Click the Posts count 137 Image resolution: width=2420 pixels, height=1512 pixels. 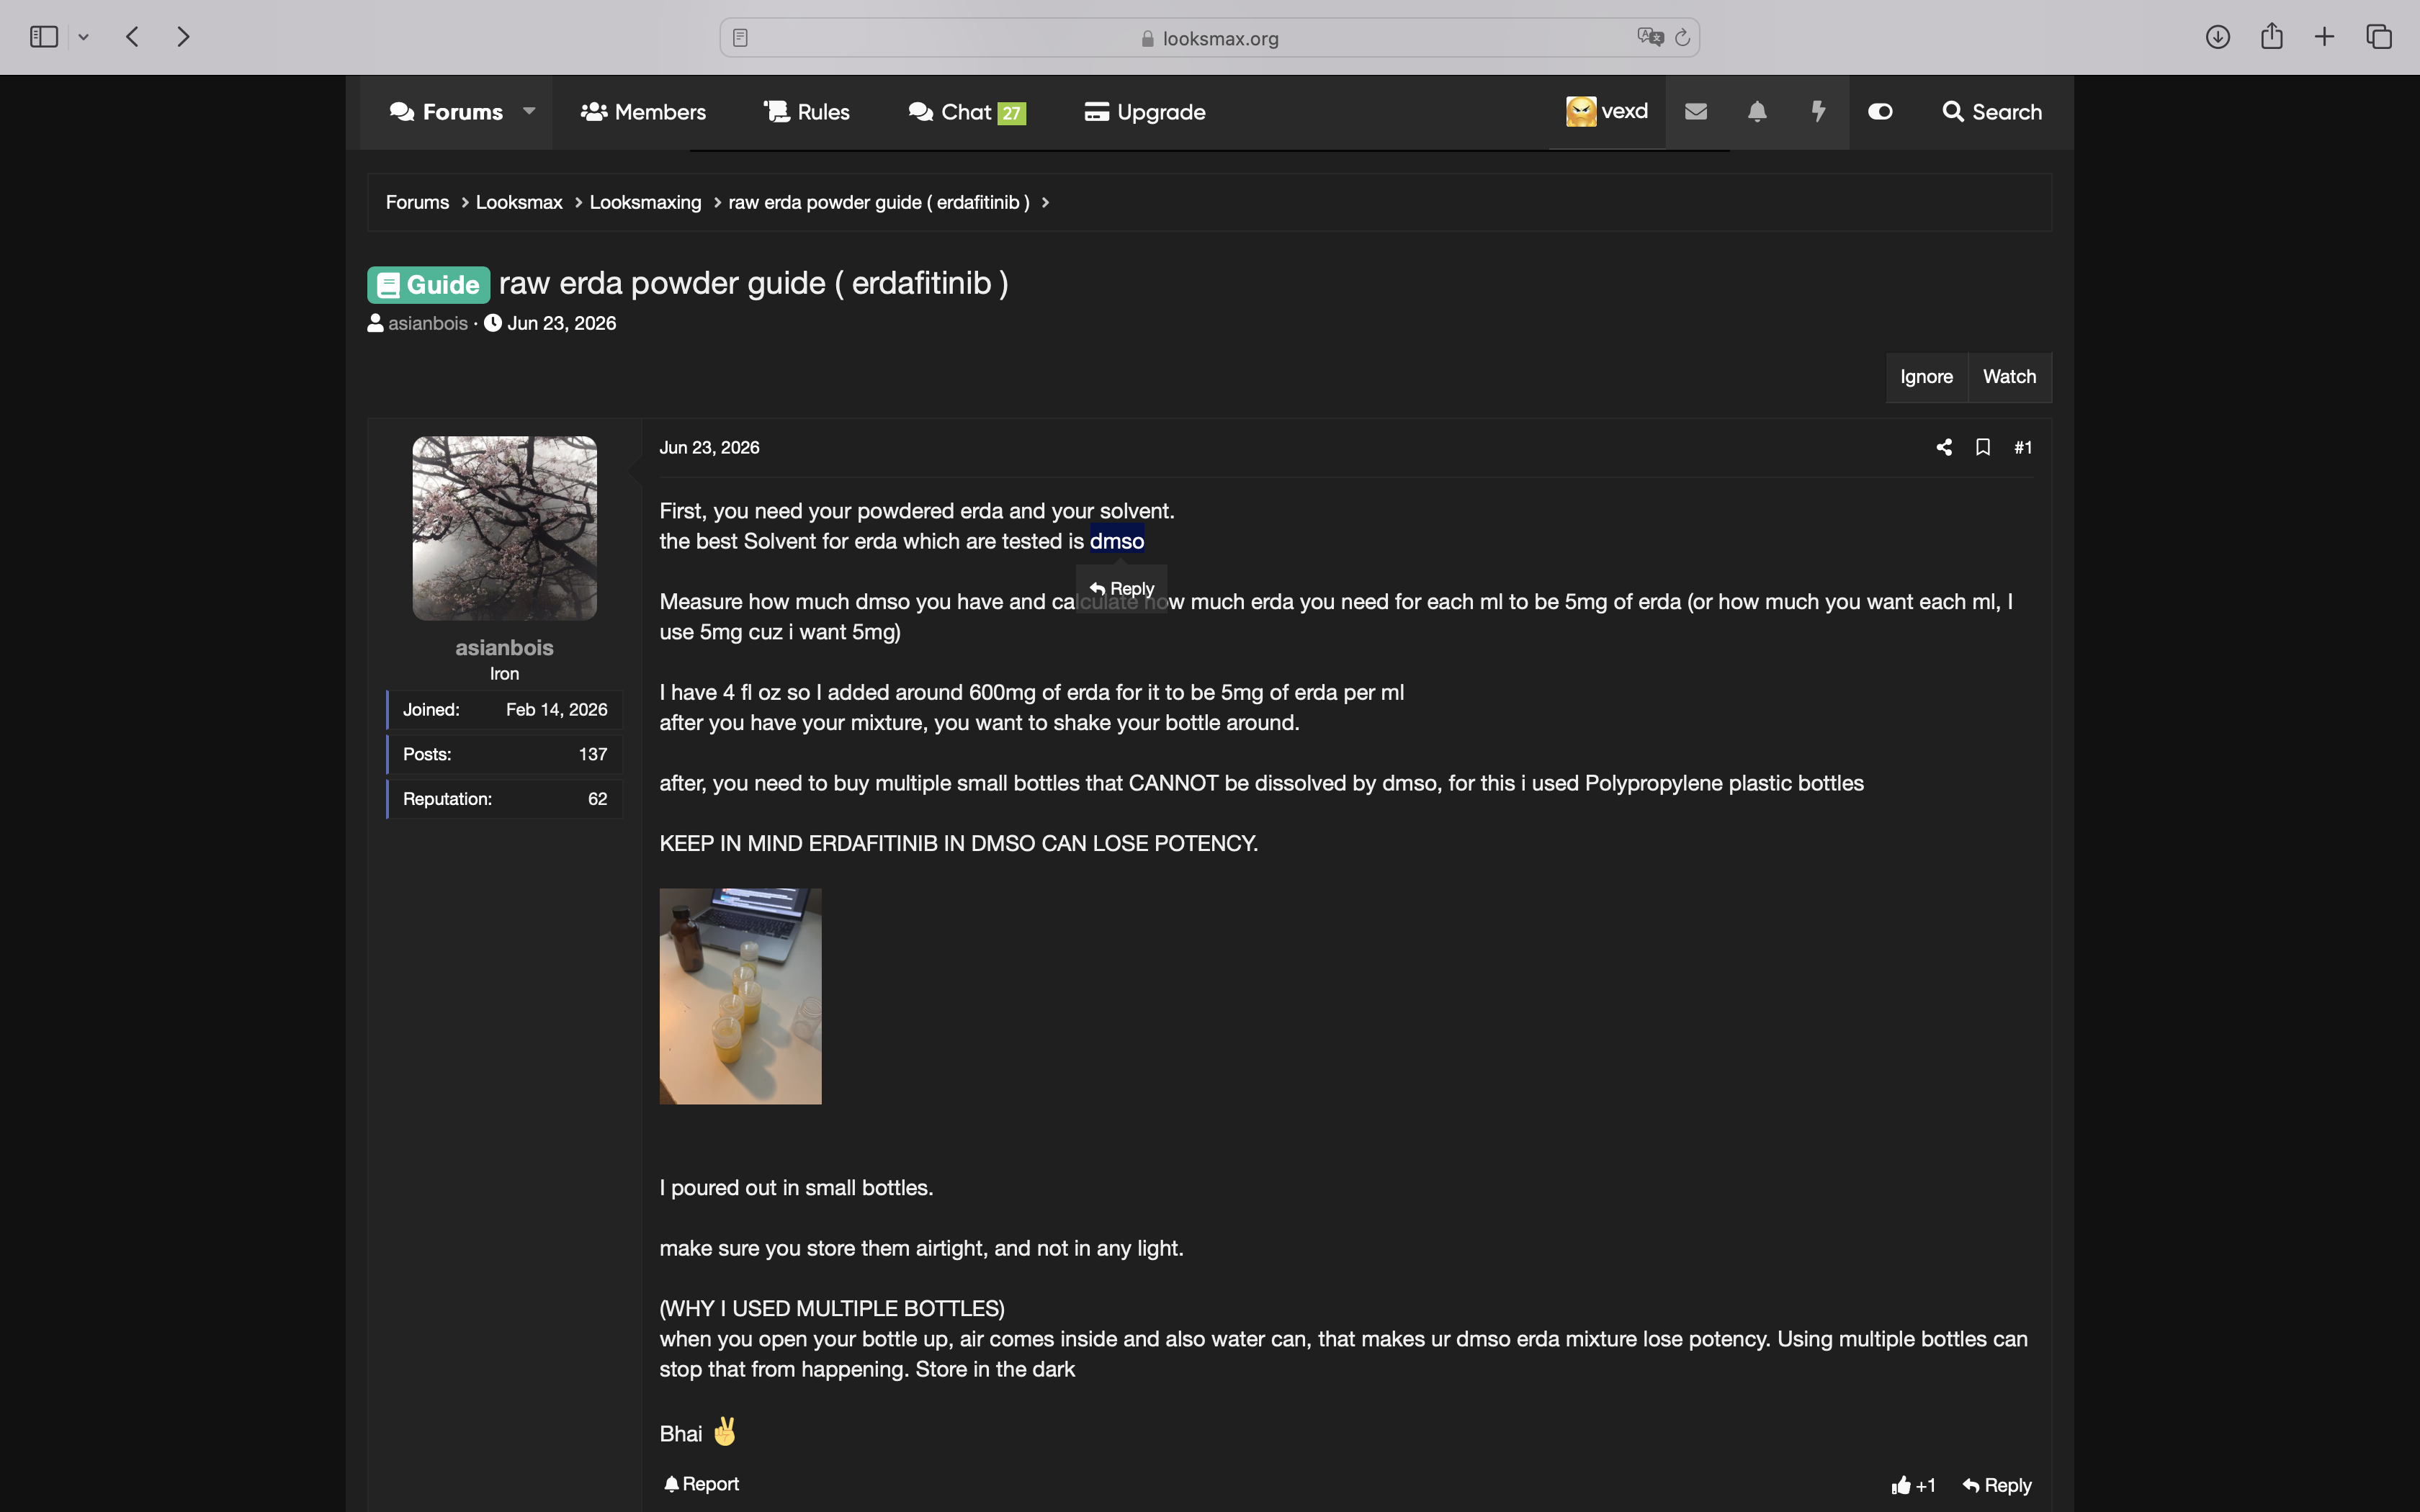point(593,754)
